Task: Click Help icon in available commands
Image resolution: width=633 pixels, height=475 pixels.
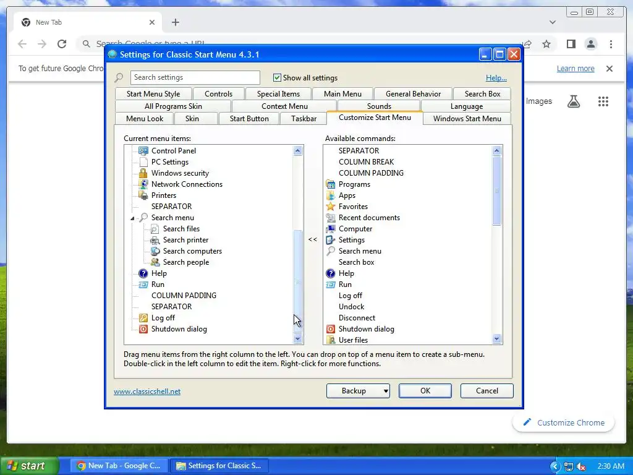Action: 330,273
